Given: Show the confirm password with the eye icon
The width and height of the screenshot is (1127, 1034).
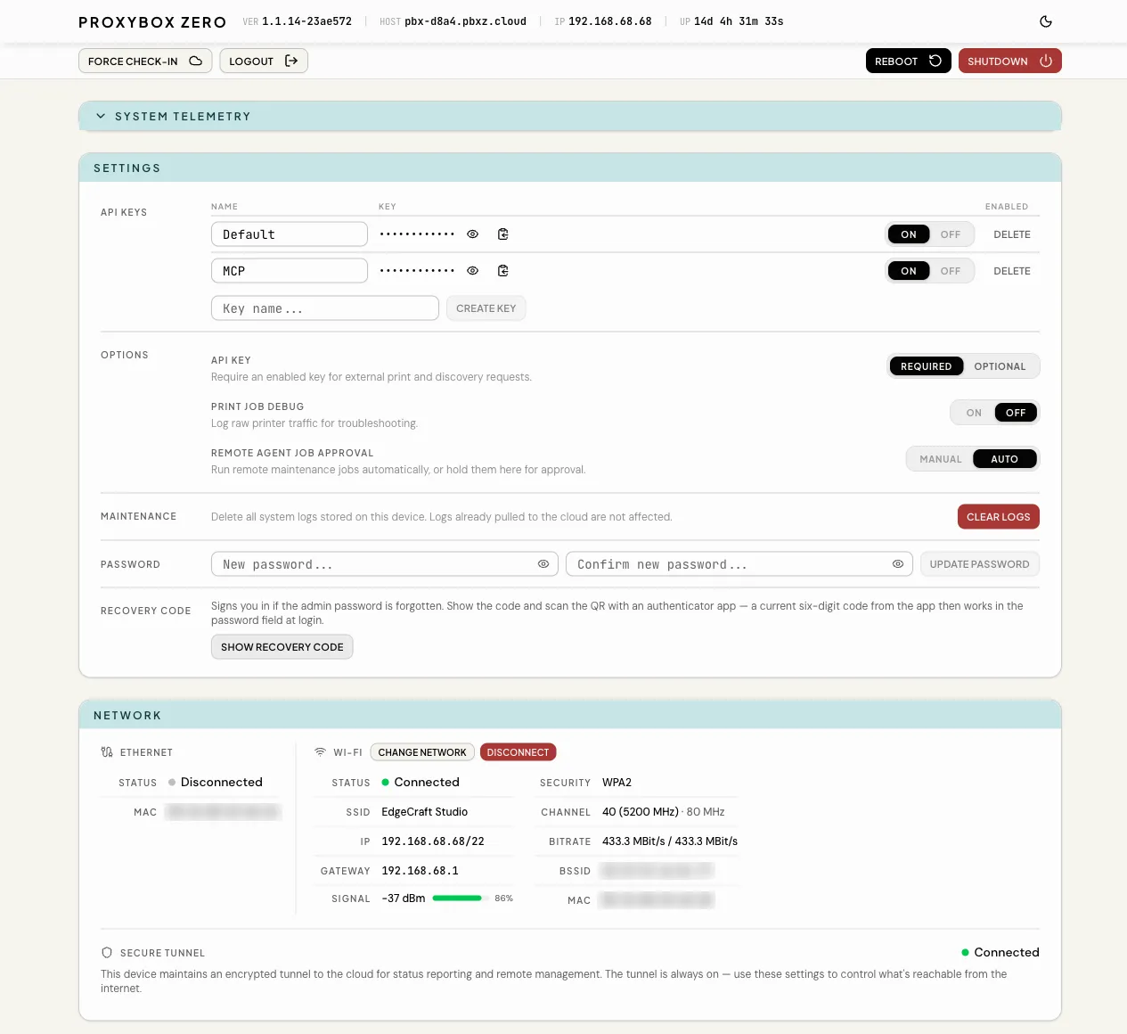Looking at the screenshot, I should [898, 564].
